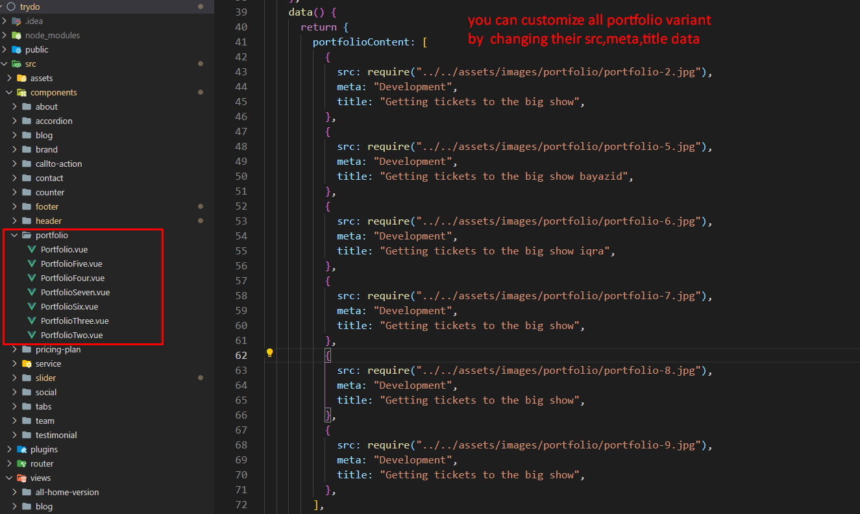Click the portfolio-8.jpg path string in code
Screen dimensions: 860x514
[x=559, y=371]
